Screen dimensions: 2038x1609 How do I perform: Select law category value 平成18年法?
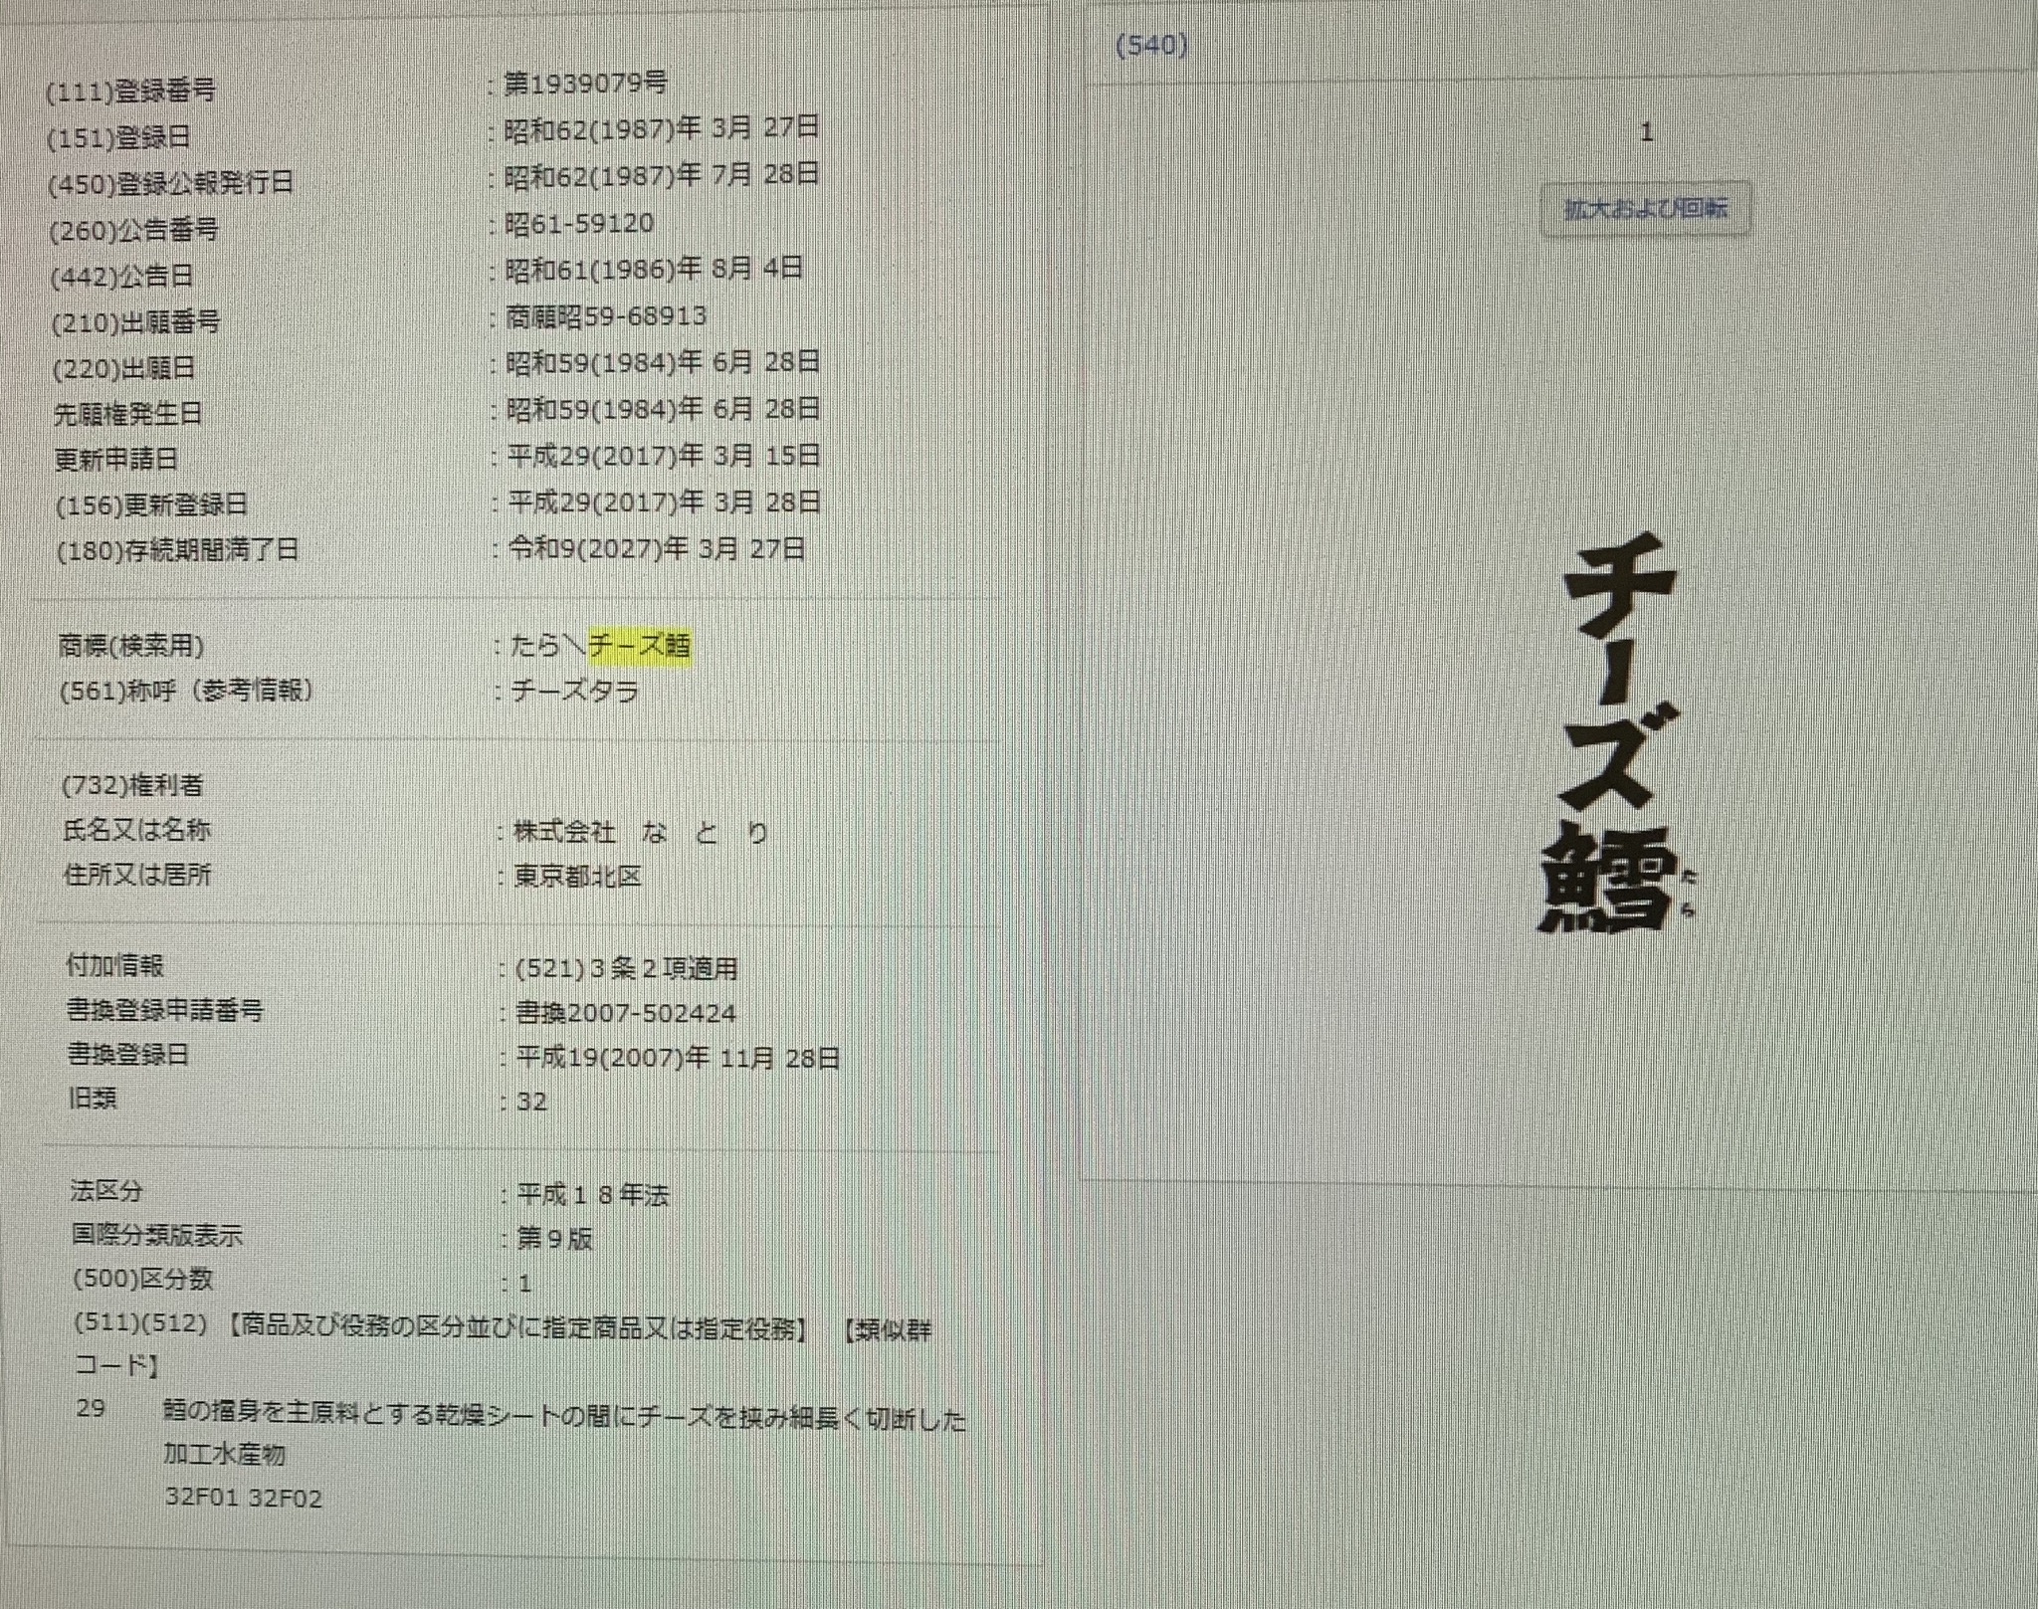593,1194
